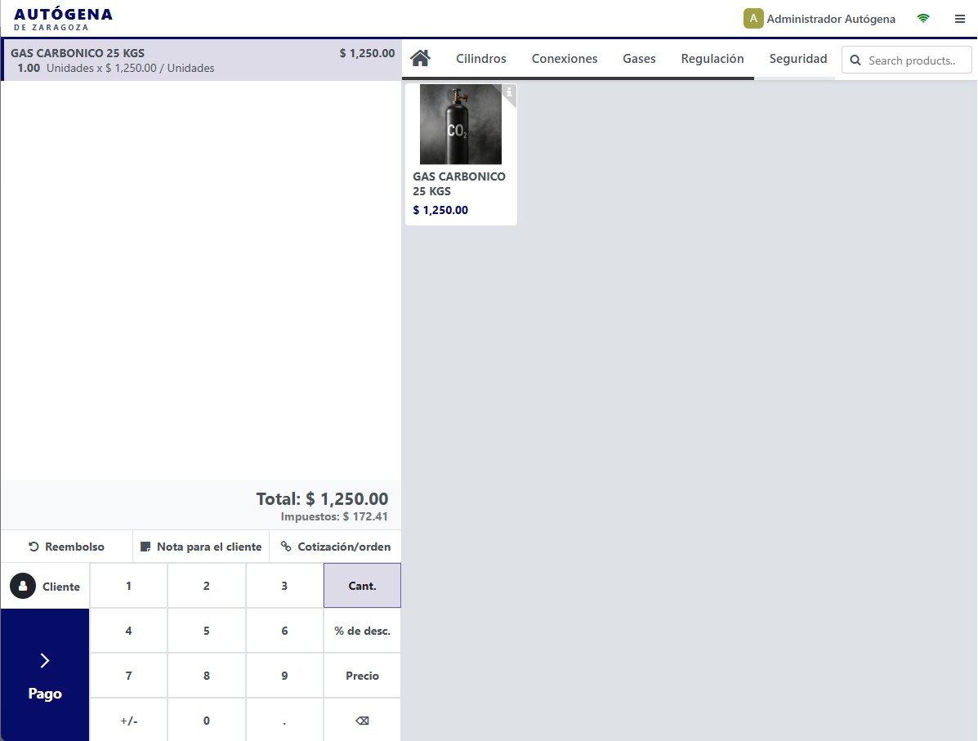The width and height of the screenshot is (978, 741).
Task: Proceed to Pago
Action: click(45, 676)
